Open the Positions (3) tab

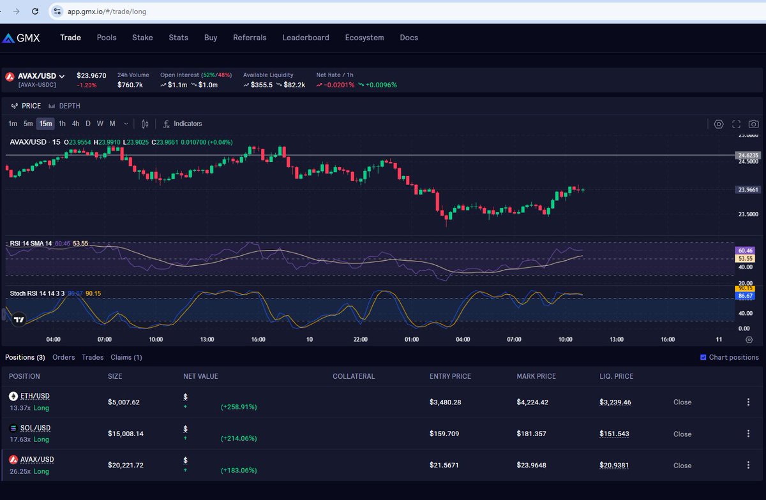[25, 357]
